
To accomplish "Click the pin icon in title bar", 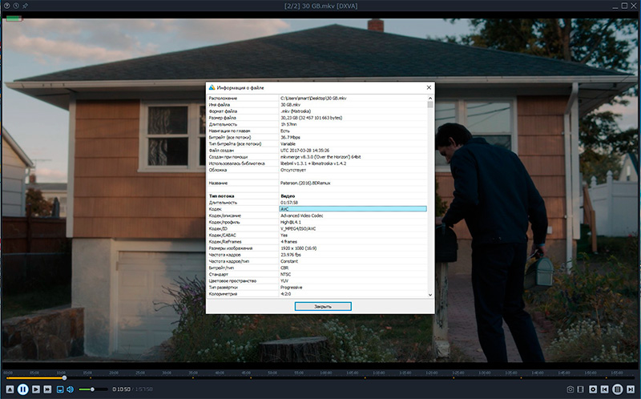I will pos(26,6).
